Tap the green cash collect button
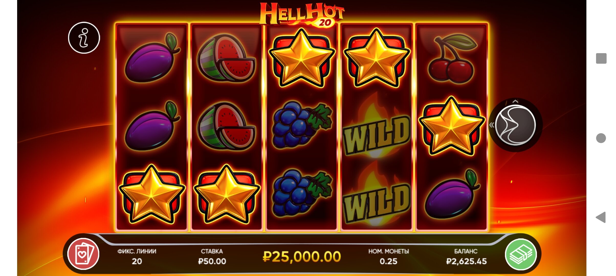 [x=521, y=254]
